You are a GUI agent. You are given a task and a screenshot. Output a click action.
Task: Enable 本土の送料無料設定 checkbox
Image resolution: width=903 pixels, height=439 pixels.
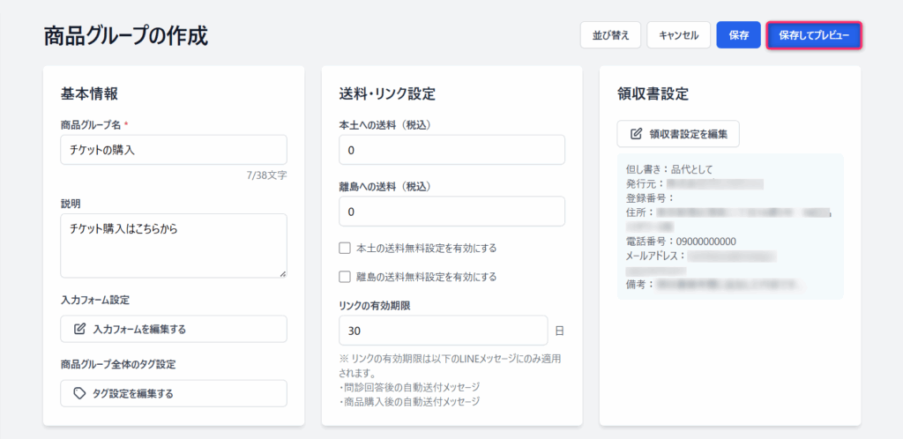[345, 248]
